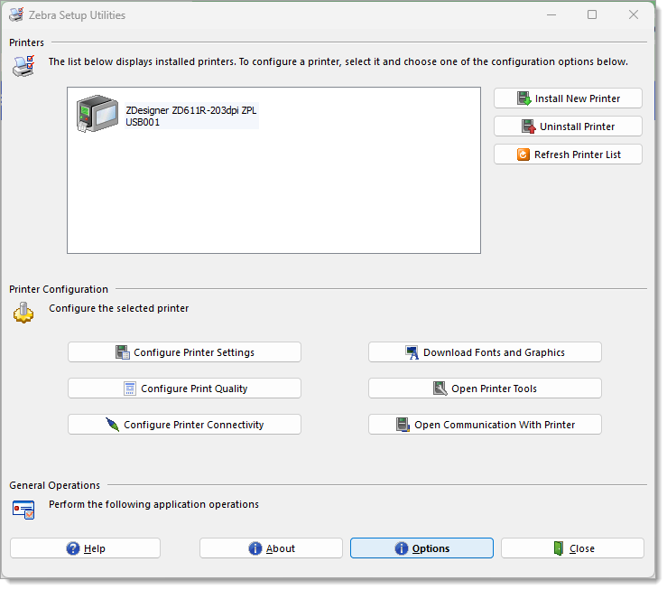
Task: Click the Open Printer Tools wrench icon
Action: click(440, 389)
